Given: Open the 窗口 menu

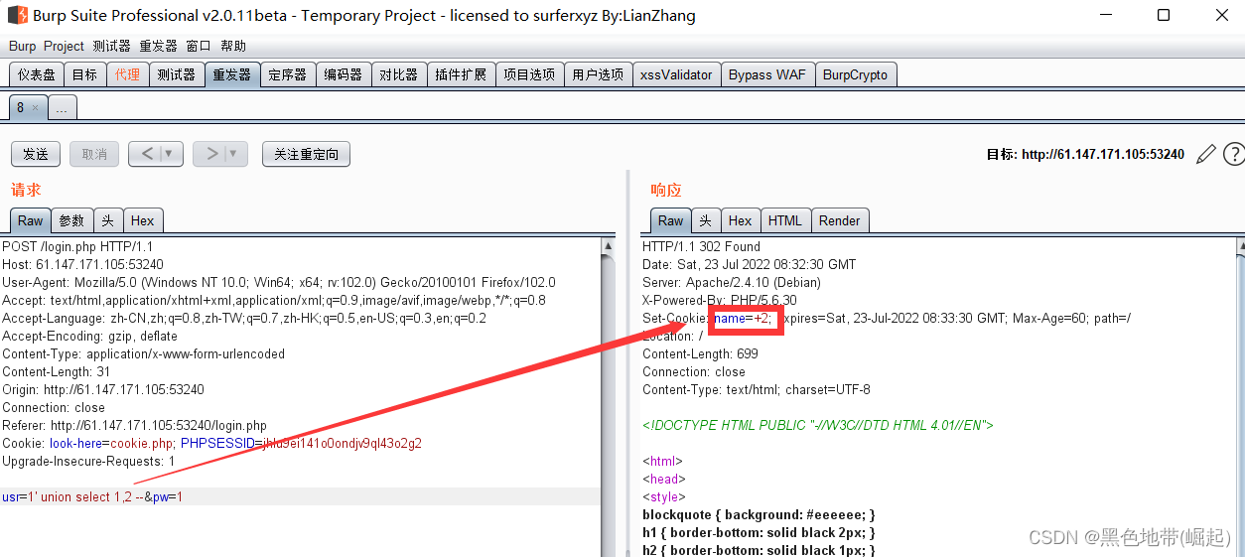Looking at the screenshot, I should 199,46.
